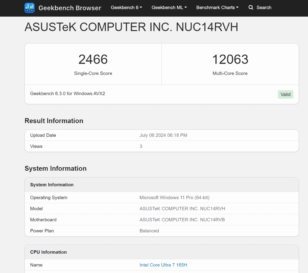This screenshot has width=308, height=273.
Task: Expand the Geekbench 6 dropdown menu
Action: click(x=126, y=8)
